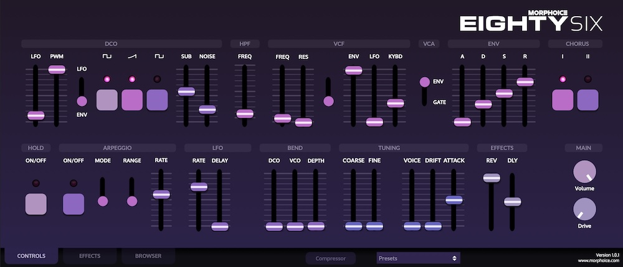The height and width of the screenshot is (267, 623).
Task: Click the HPF FREQ slider handle
Action: [245, 114]
